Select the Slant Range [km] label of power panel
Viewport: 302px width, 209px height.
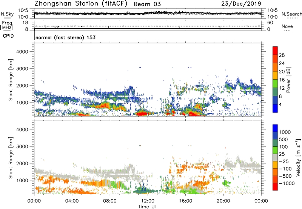pyautogui.click(x=11, y=80)
